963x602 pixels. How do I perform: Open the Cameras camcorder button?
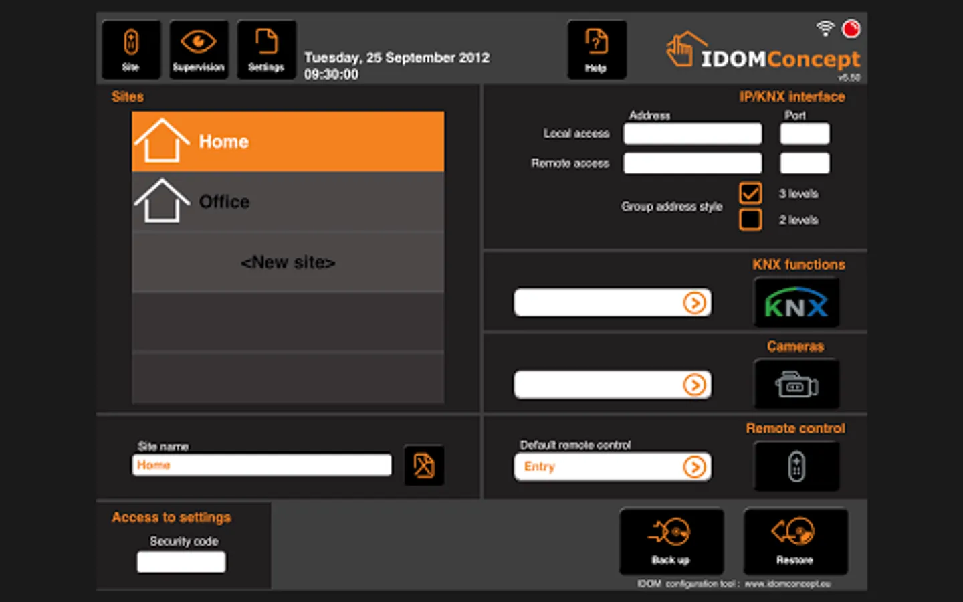click(x=796, y=385)
